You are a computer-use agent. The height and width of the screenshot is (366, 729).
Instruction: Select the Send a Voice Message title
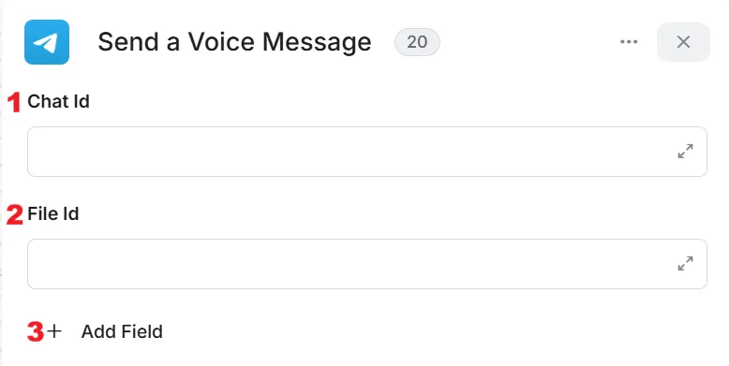click(x=235, y=42)
